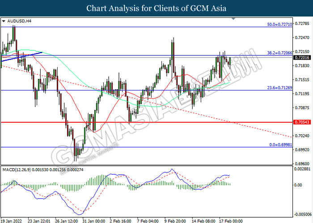Click the Chart Analysis for Clients header title
The image size is (313, 223).
tap(156, 8)
